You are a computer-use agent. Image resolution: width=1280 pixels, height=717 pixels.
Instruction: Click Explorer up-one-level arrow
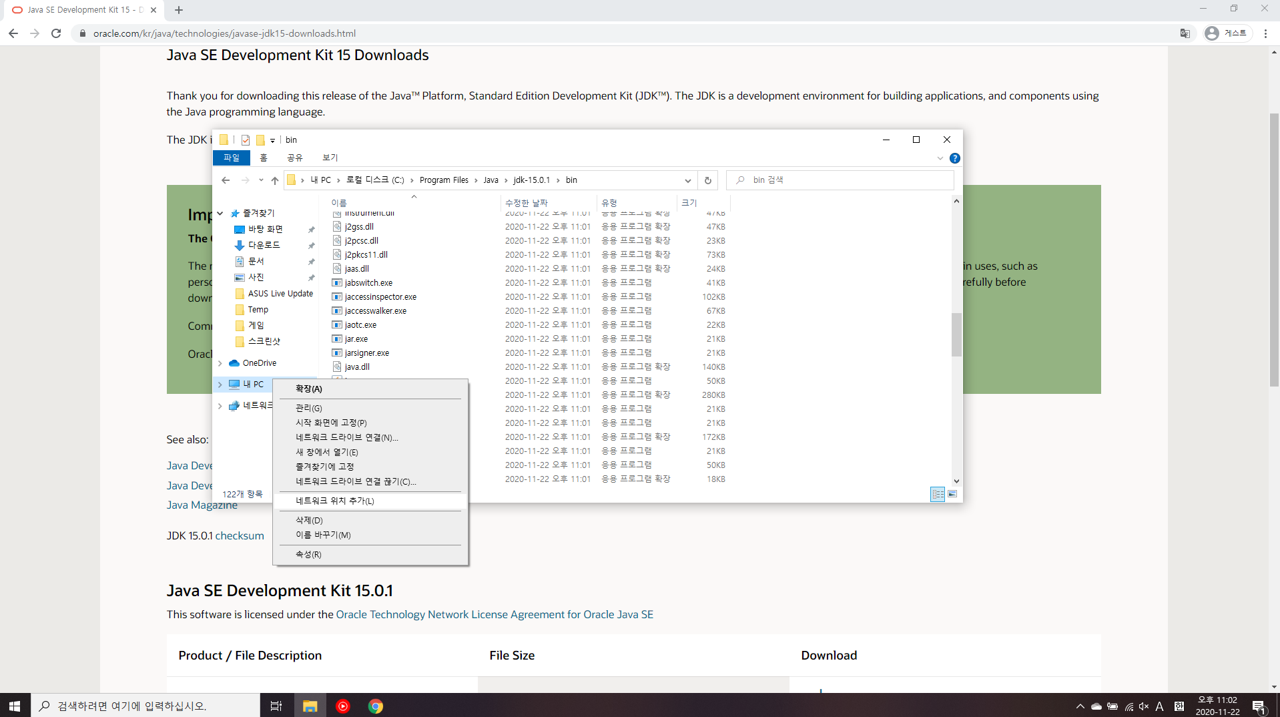(275, 180)
